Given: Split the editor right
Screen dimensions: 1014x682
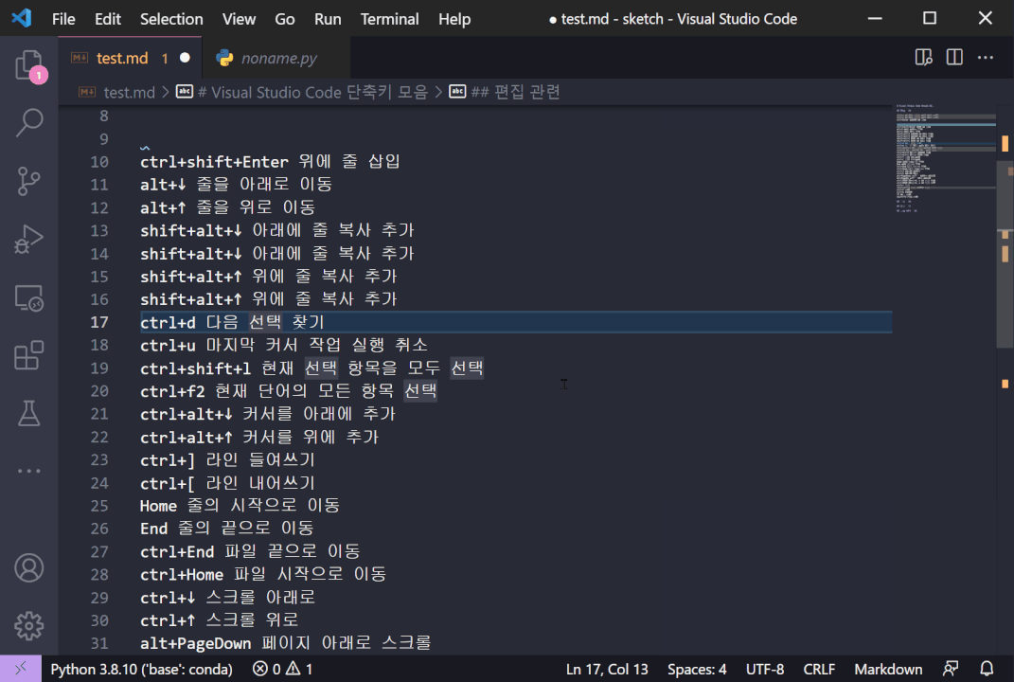Looking at the screenshot, I should click(x=954, y=58).
